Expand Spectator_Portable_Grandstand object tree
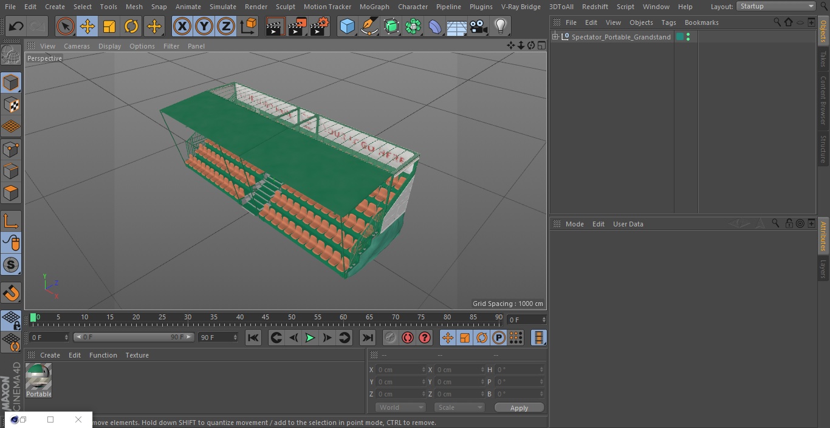 [x=555, y=37]
